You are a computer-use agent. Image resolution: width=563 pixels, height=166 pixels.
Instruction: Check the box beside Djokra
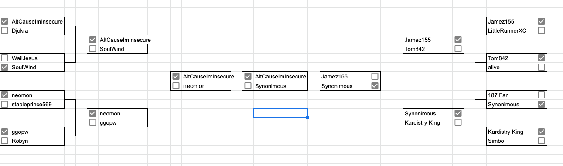pos(5,30)
